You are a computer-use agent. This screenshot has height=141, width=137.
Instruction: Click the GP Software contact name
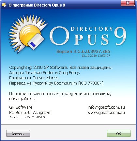[x=21, y=107]
